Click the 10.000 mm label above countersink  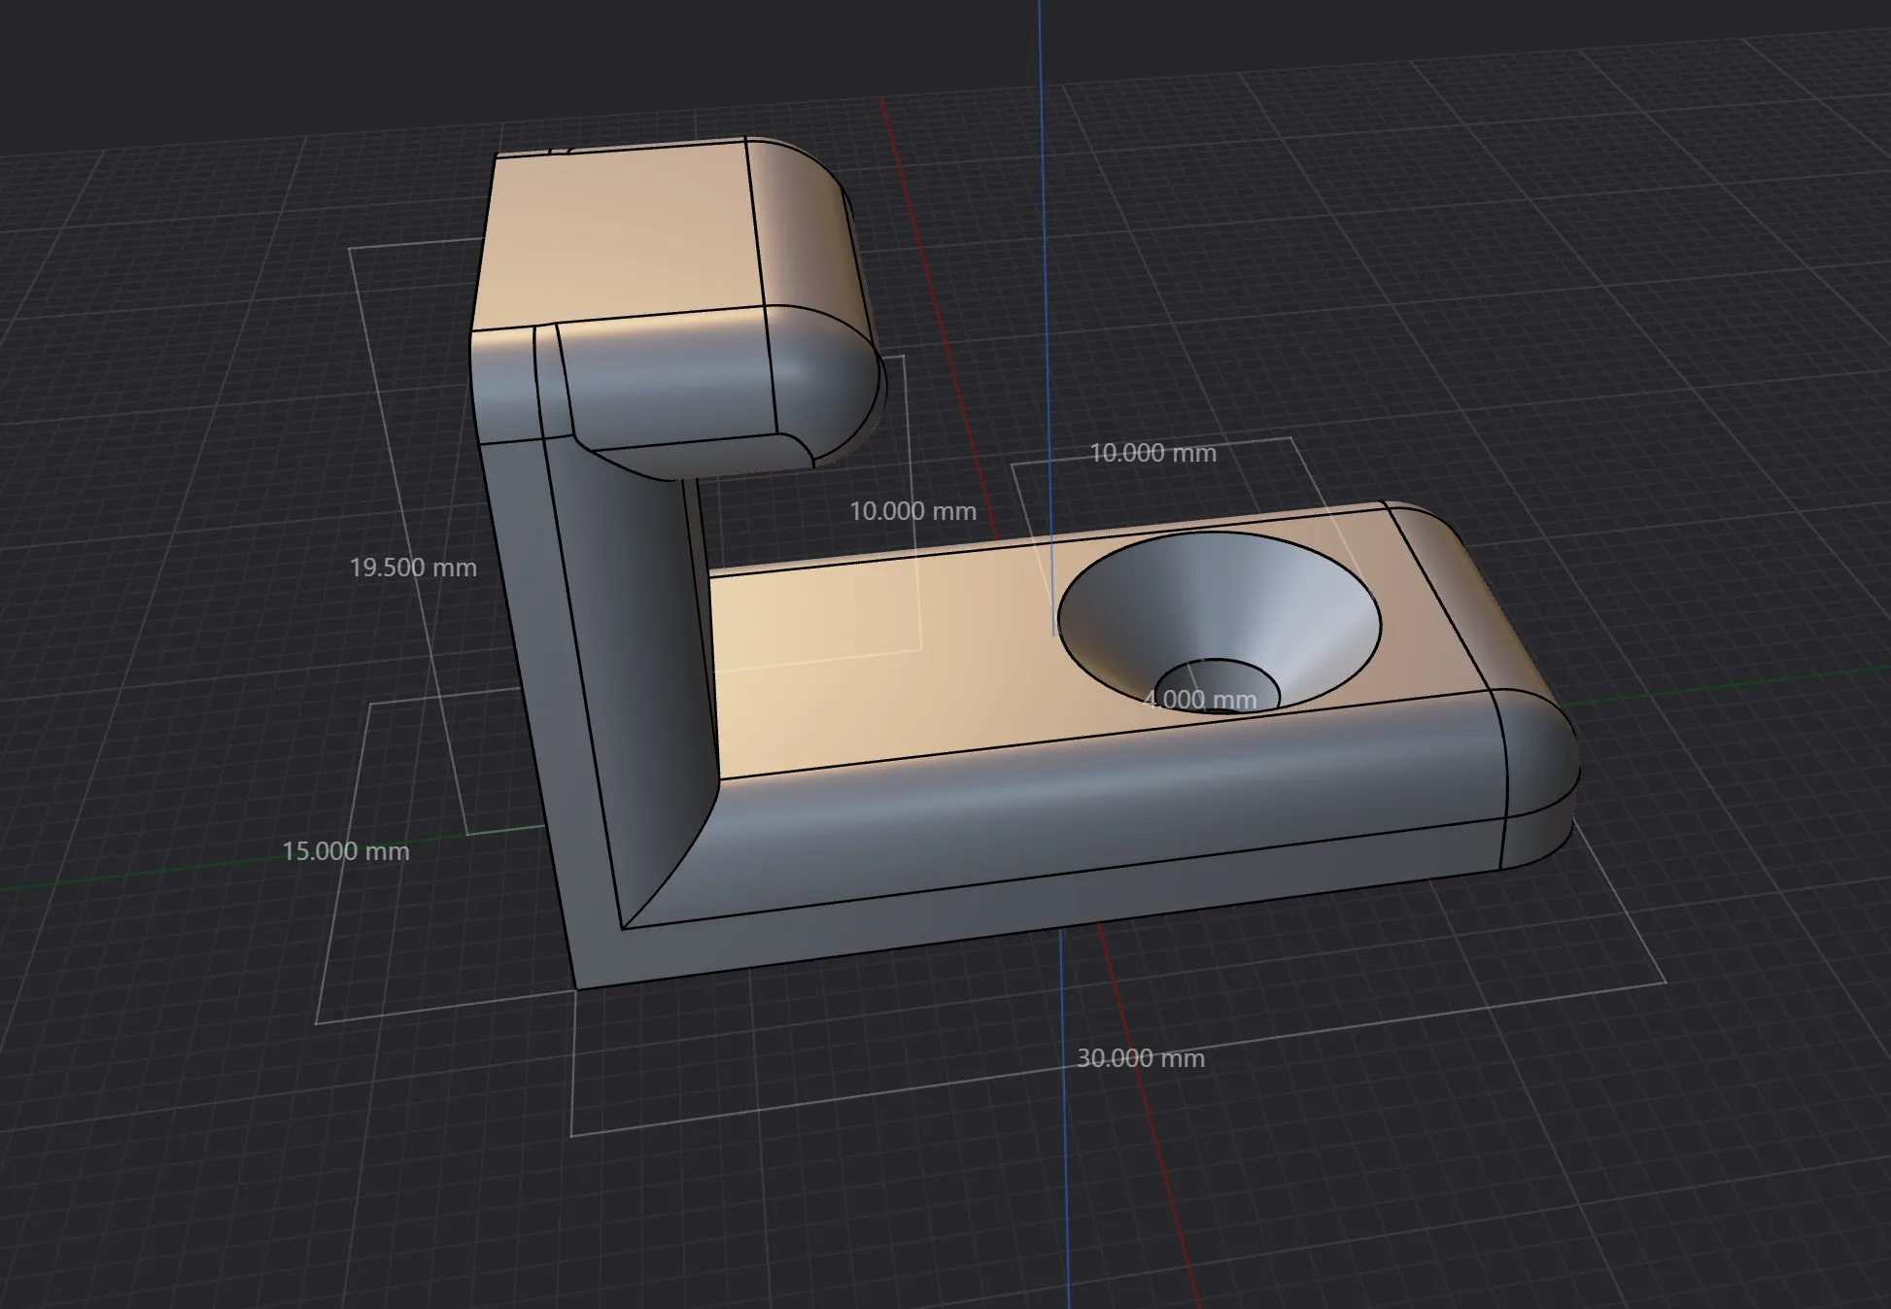(1152, 453)
